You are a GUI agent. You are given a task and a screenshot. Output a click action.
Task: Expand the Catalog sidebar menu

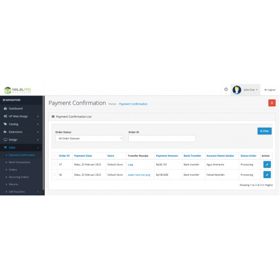[x=21, y=124]
